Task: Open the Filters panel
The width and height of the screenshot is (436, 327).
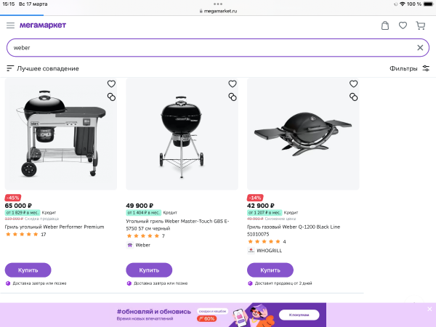Action: (409, 68)
